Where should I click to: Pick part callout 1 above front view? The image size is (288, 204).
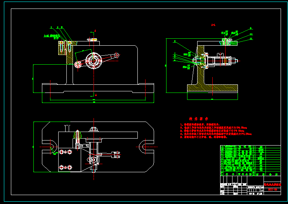pos(51,27)
